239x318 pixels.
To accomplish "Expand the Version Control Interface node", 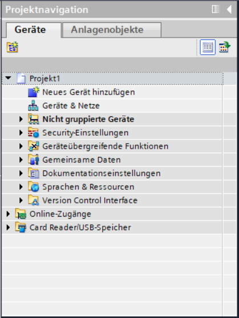I will tap(21, 201).
